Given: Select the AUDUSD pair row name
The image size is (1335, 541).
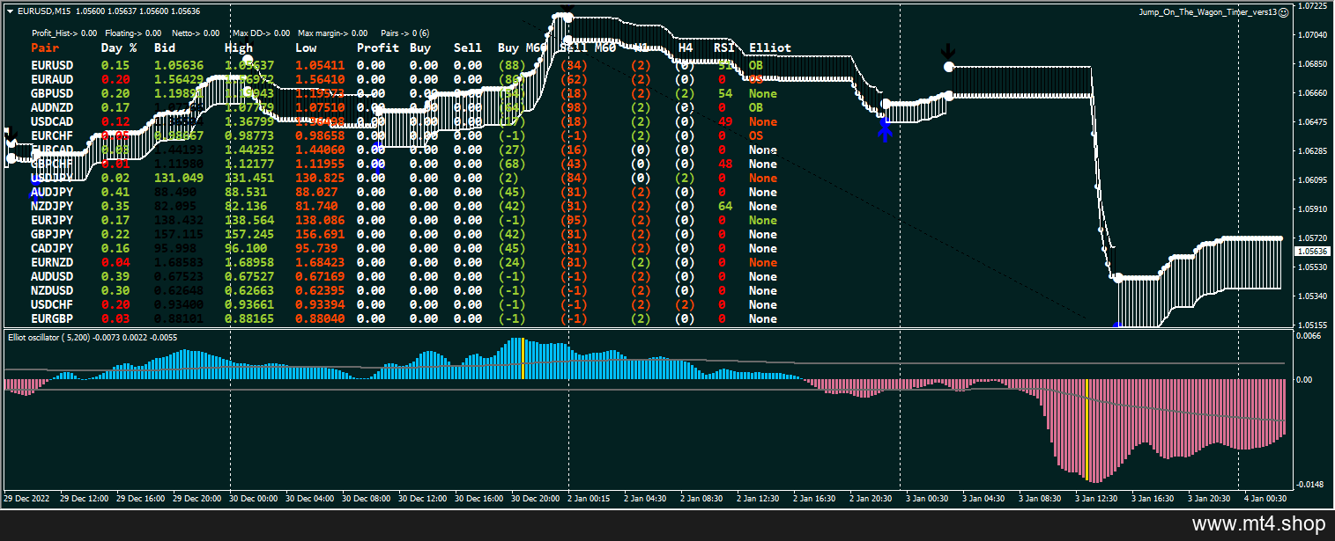Looking at the screenshot, I should click(x=52, y=276).
